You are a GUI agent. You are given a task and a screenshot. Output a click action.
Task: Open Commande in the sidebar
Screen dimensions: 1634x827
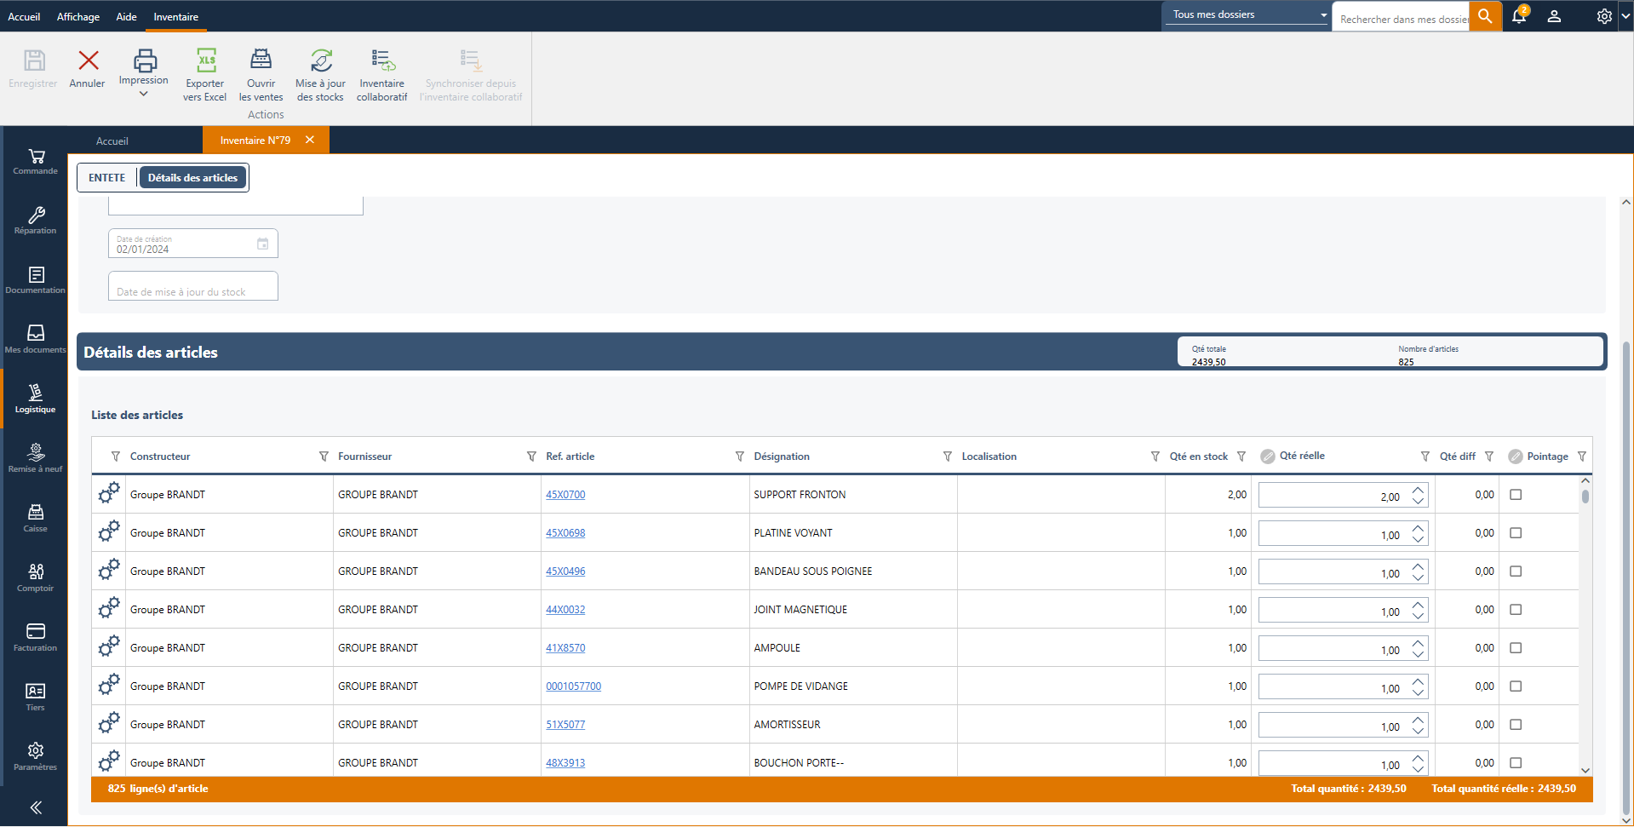(x=36, y=161)
